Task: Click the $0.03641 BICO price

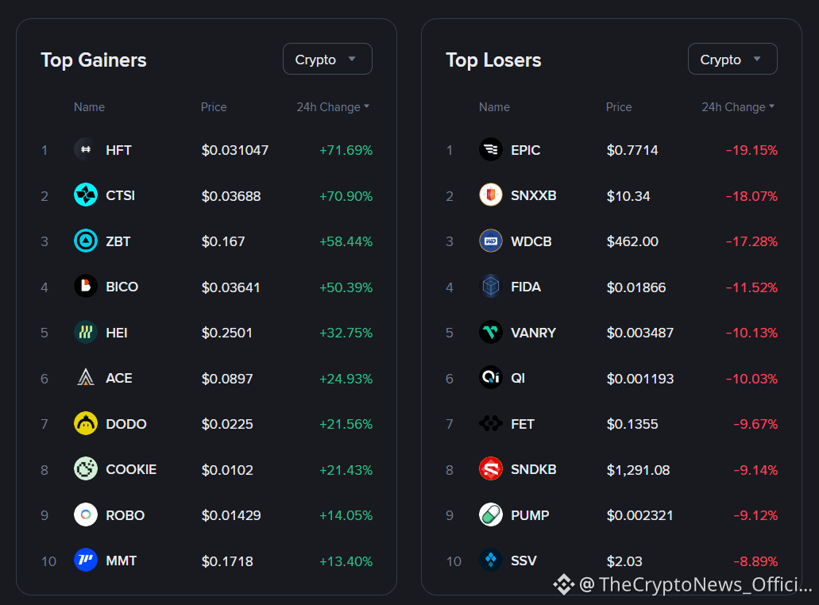Action: pyautogui.click(x=230, y=287)
